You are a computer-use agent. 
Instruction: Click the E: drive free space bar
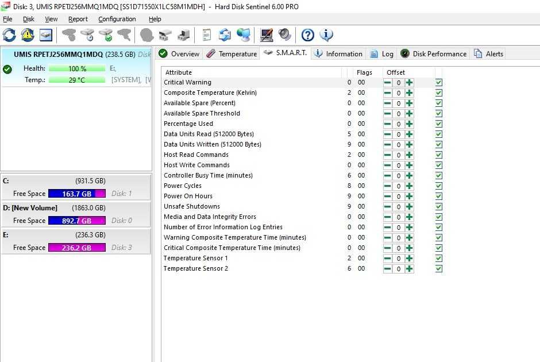click(77, 248)
